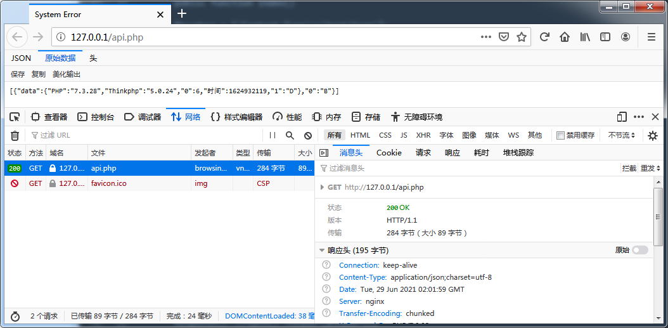Clear network log with trash icon
Image resolution: width=668 pixels, height=328 pixels.
pos(15,136)
